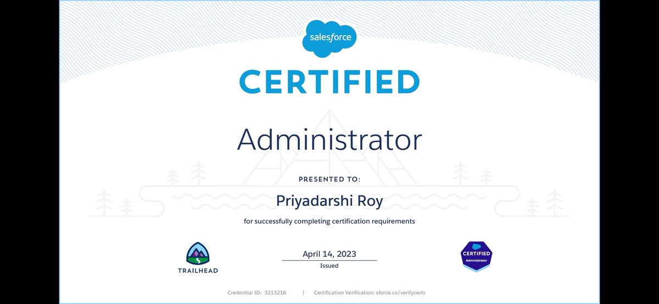The image size is (659, 304).
Task: Click the large CERTIFIED heading
Action: [329, 81]
